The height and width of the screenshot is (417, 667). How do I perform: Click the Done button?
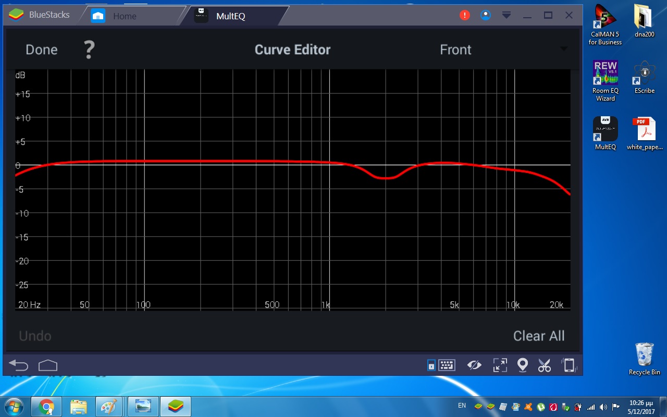(42, 50)
